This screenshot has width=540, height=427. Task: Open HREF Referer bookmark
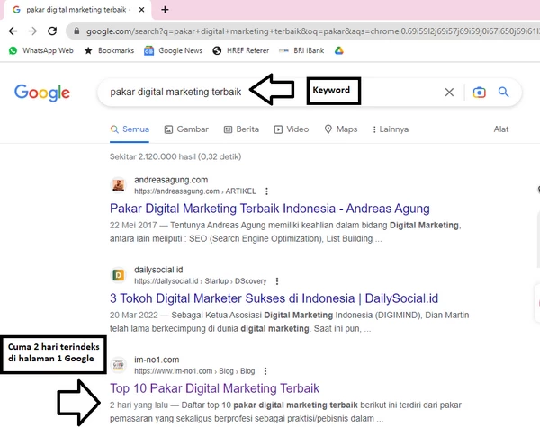[240, 50]
